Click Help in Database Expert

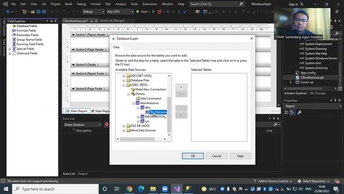click(240, 156)
